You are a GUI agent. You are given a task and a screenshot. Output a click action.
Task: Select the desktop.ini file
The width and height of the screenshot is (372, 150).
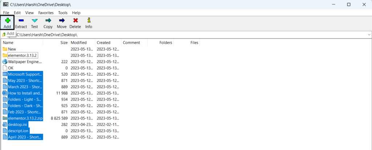[x=17, y=124]
